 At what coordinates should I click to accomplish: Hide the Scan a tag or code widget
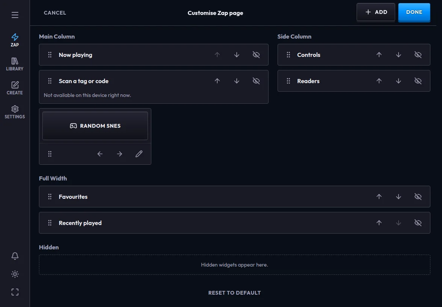click(x=256, y=81)
